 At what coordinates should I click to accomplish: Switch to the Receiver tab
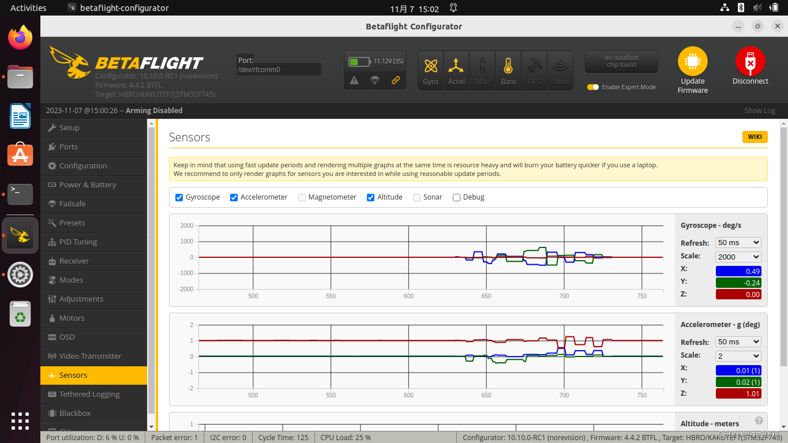coord(93,261)
